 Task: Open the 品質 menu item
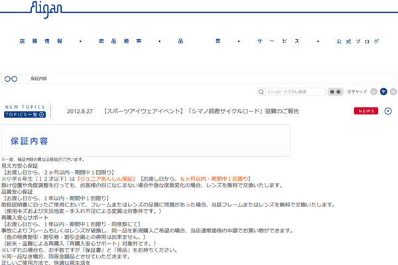199,41
